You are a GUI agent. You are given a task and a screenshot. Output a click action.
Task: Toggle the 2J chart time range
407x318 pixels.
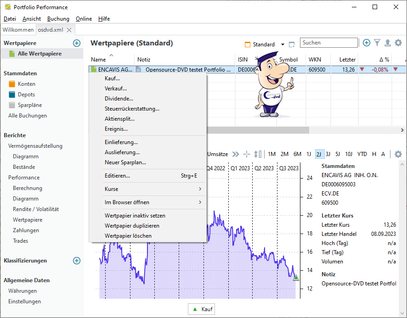320,154
